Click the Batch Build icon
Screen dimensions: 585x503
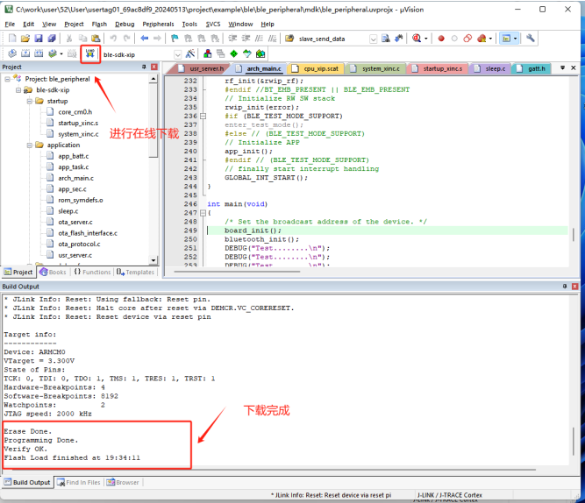pyautogui.click(x=53, y=53)
